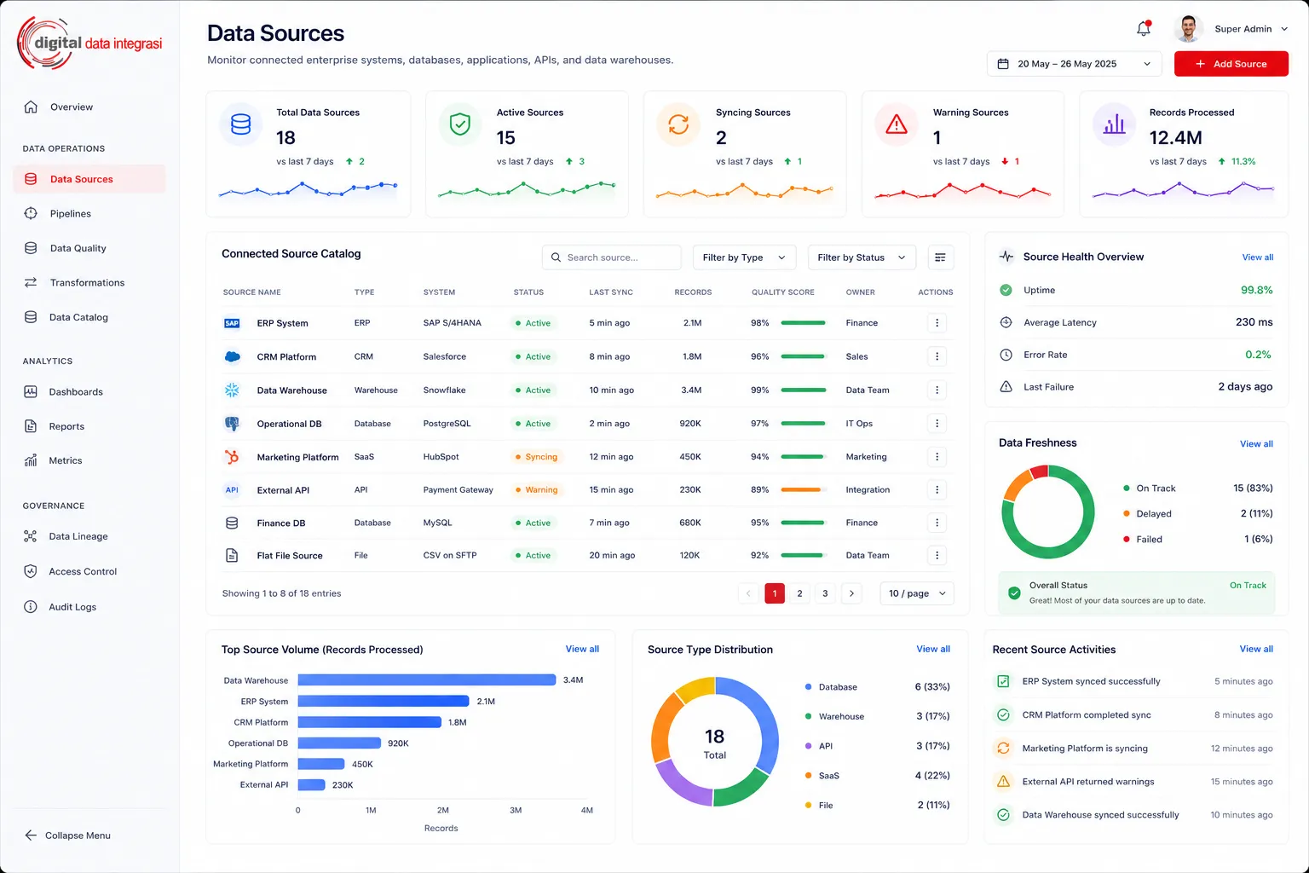The width and height of the screenshot is (1309, 873).
Task: Open actions menu for Data Warehouse row
Action: click(937, 390)
